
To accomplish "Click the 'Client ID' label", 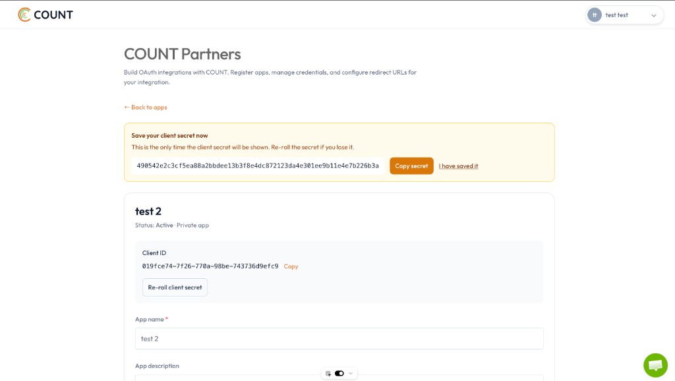I will coord(154,252).
